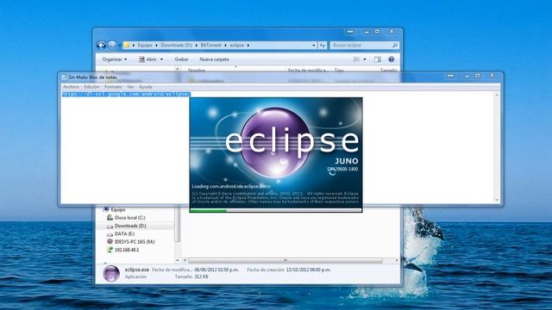Image resolution: width=552 pixels, height=310 pixels.
Task: Select DATA (E:) in navigation tree
Action: click(124, 234)
